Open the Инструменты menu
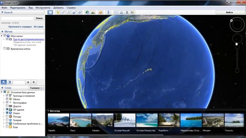Screen dimensions: 246x138 [x=43, y=8]
